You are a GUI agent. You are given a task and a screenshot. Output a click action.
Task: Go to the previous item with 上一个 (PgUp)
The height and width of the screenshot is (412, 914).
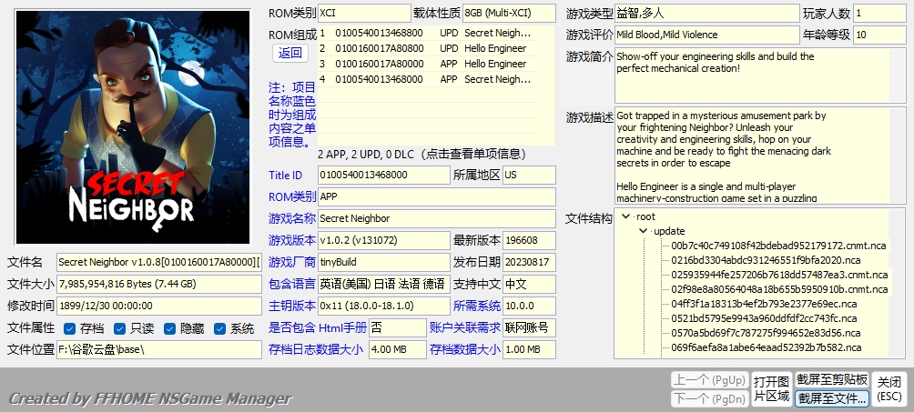(706, 379)
